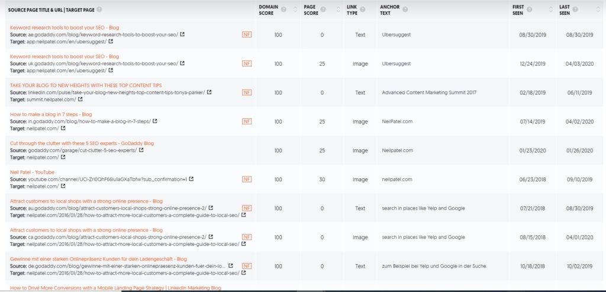The height and width of the screenshot is (292, 606).
Task: Open 'Cut through the clutter' GoDaddy Blog link
Action: point(82,143)
